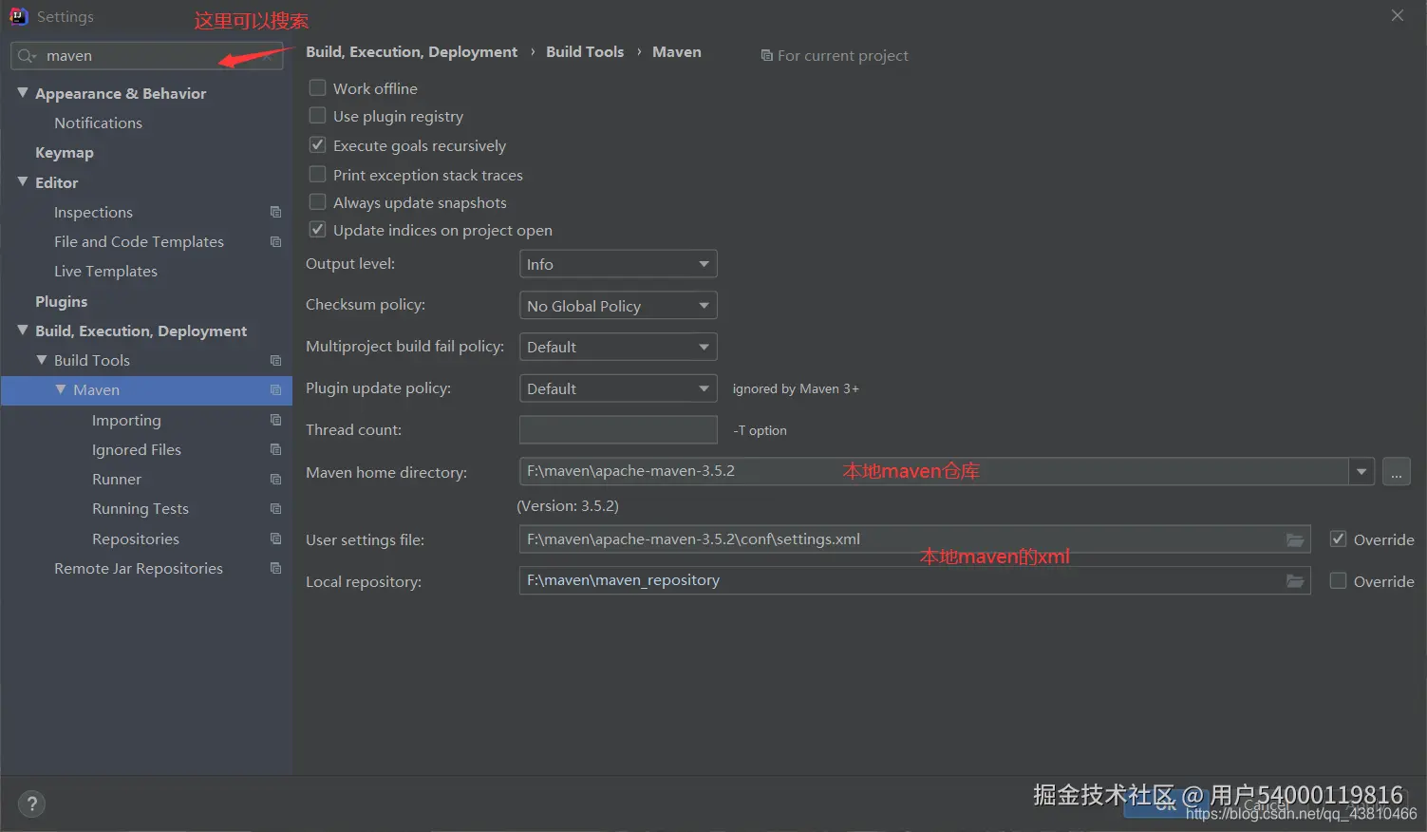Open Remote Jar Repositories settings
Screen dimensions: 1427x832
(x=139, y=568)
